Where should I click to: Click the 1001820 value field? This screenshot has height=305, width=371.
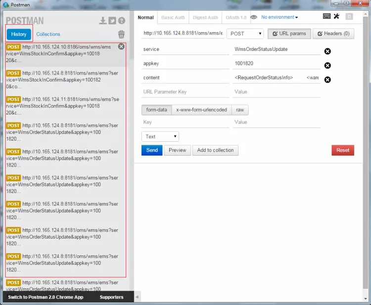pyautogui.click(x=277, y=64)
